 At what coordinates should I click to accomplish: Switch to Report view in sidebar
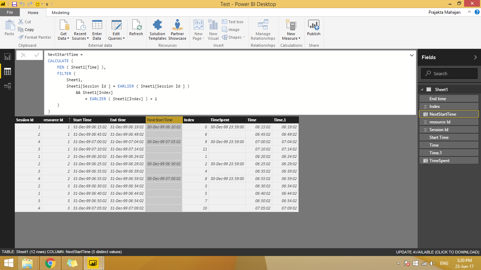tap(7, 57)
